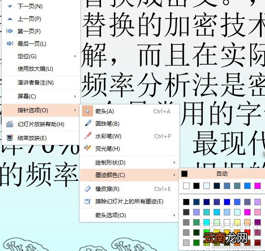Pick light gray swatch in bottom row
Image resolution: width=265 pixels, height=251 pixels.
(186, 243)
